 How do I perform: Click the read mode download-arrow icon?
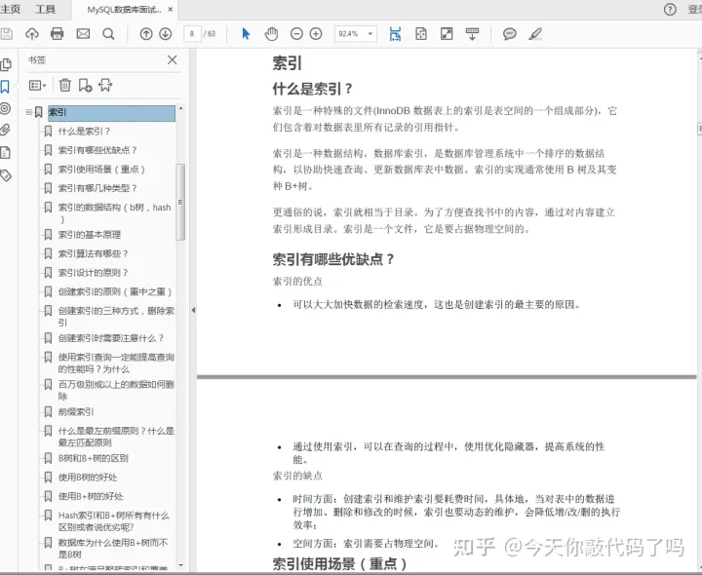click(x=472, y=33)
